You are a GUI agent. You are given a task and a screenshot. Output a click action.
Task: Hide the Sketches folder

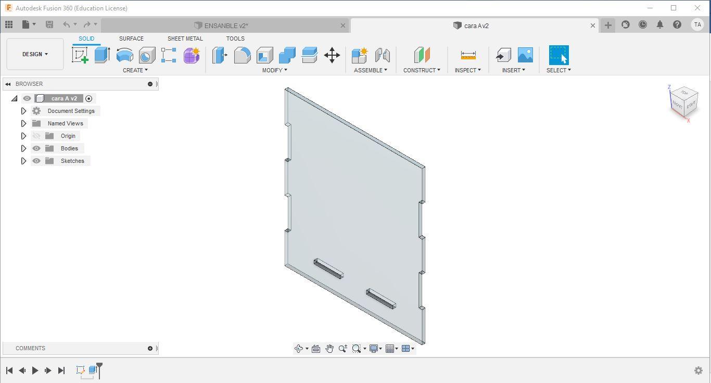point(36,161)
